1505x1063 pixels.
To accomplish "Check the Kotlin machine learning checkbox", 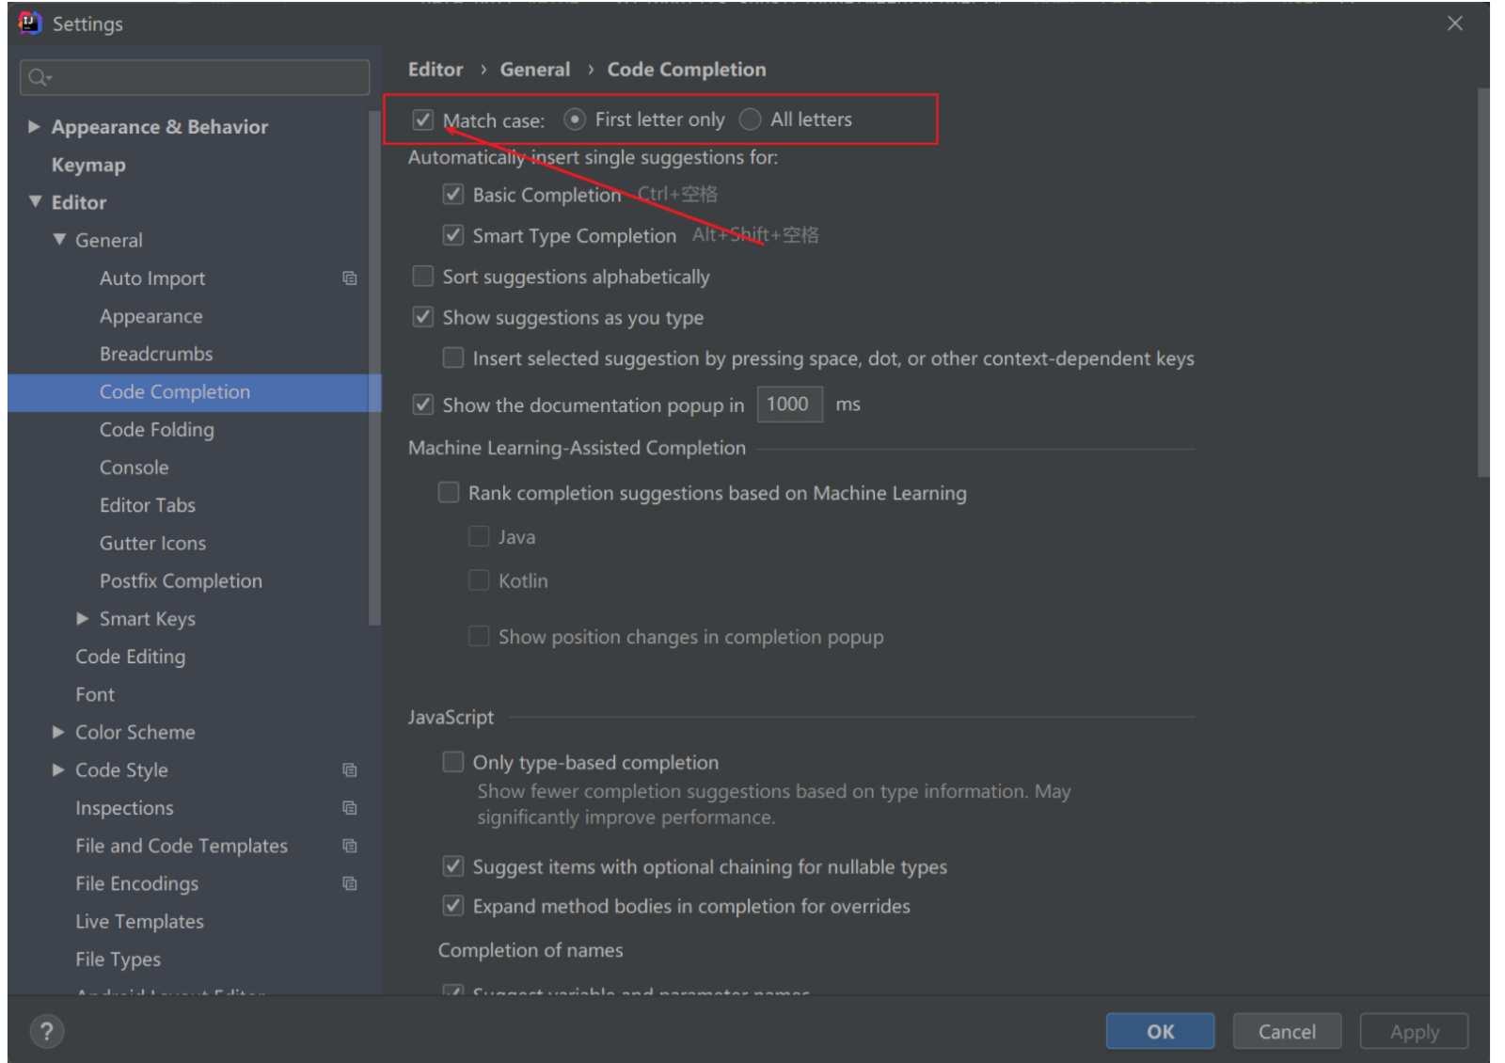I will 479,580.
